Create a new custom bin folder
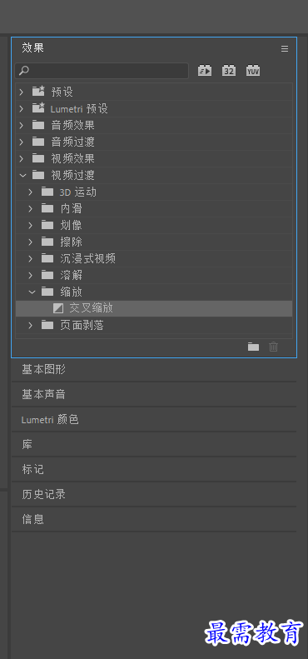This screenshot has height=659, width=308. 253,347
